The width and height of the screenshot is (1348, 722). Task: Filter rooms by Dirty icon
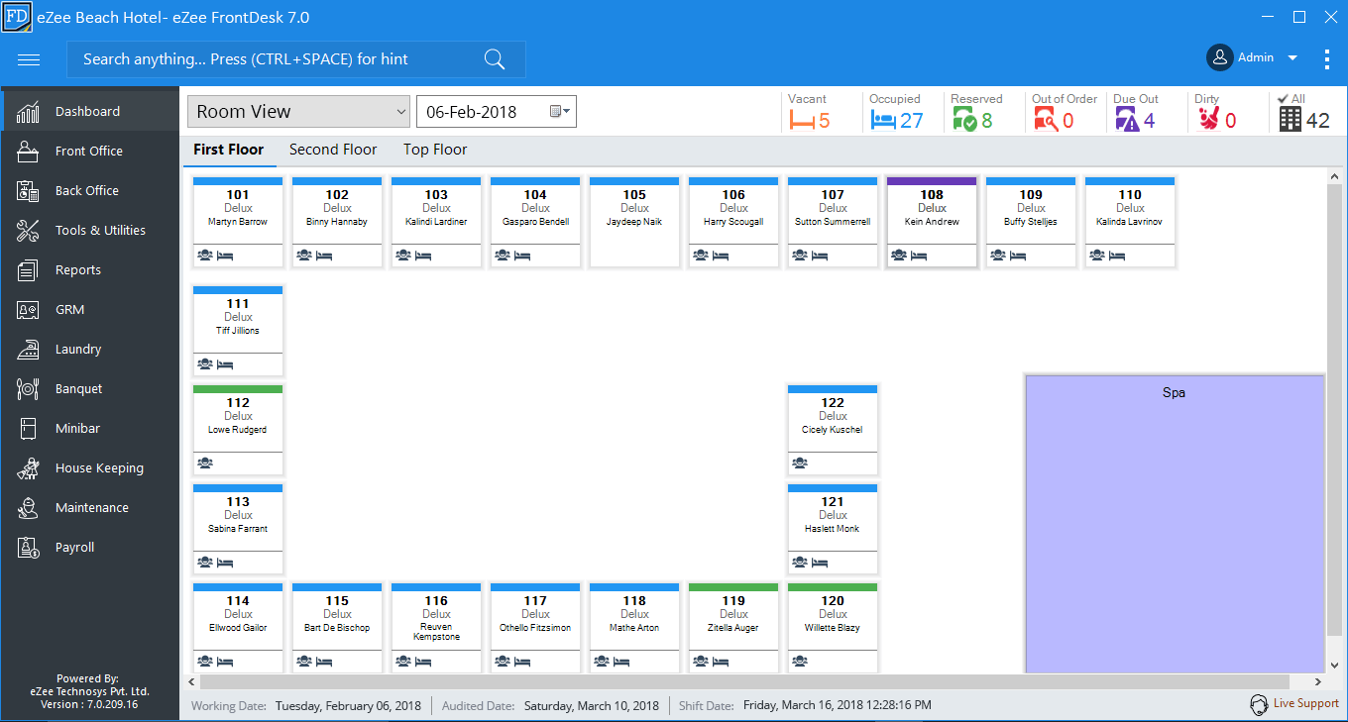[1208, 120]
